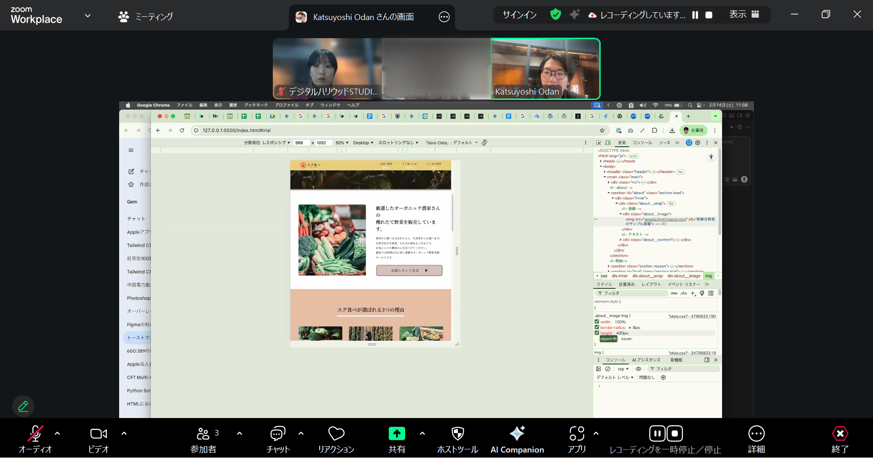Expand the video options arrow
This screenshot has width=873, height=458.
coord(124,433)
